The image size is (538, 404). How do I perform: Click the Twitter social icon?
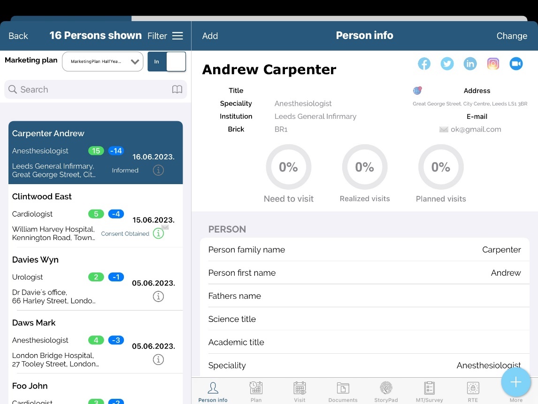(447, 64)
